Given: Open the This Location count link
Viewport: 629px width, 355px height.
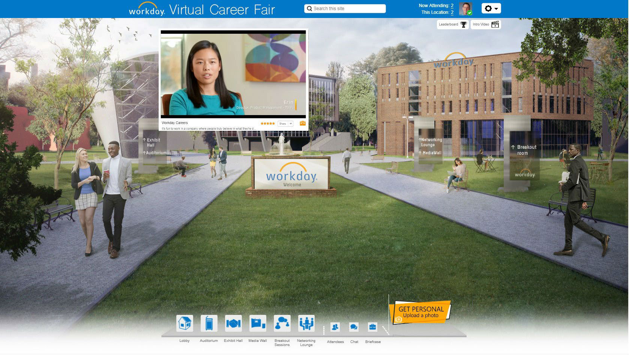Looking at the screenshot, I should point(452,12).
